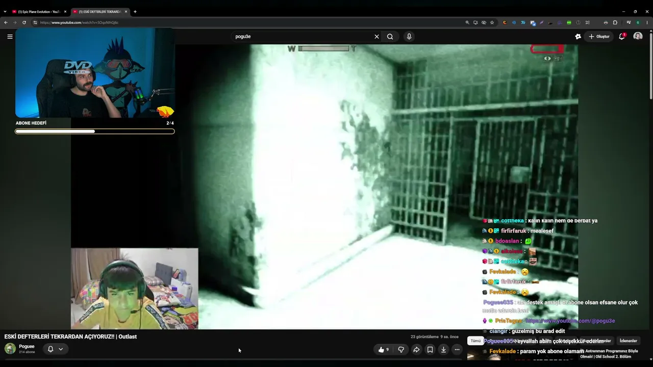653x367 pixels.
Task: Close the ESKİ DEFTERLERİ browser tab
Action: [126, 12]
